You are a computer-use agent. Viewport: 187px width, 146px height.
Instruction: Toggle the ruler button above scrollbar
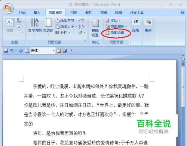click(183, 59)
